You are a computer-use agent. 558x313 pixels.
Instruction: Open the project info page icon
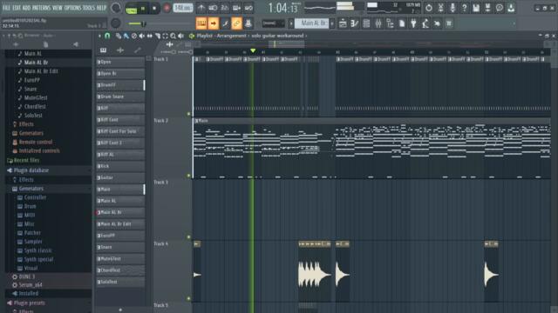[x=401, y=23]
